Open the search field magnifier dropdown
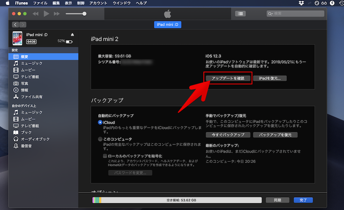The height and width of the screenshot is (210, 344). point(271,14)
